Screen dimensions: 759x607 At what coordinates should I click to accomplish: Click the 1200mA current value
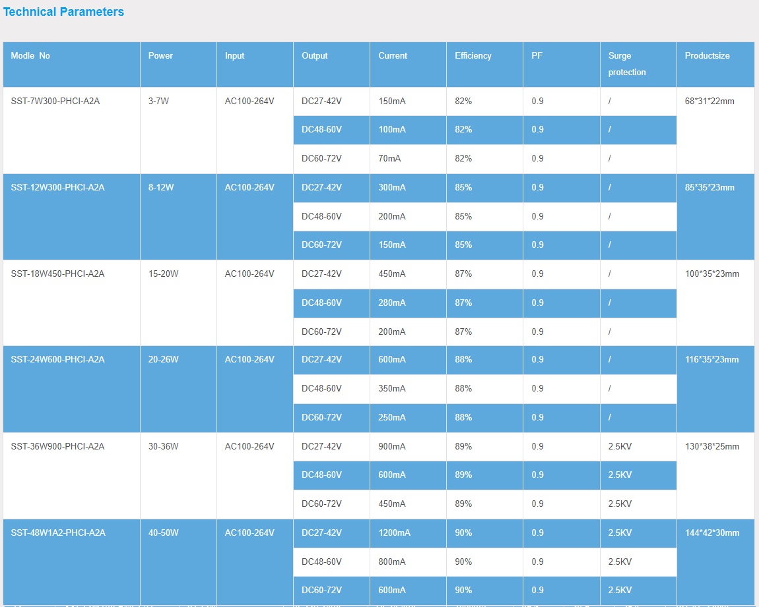394,533
